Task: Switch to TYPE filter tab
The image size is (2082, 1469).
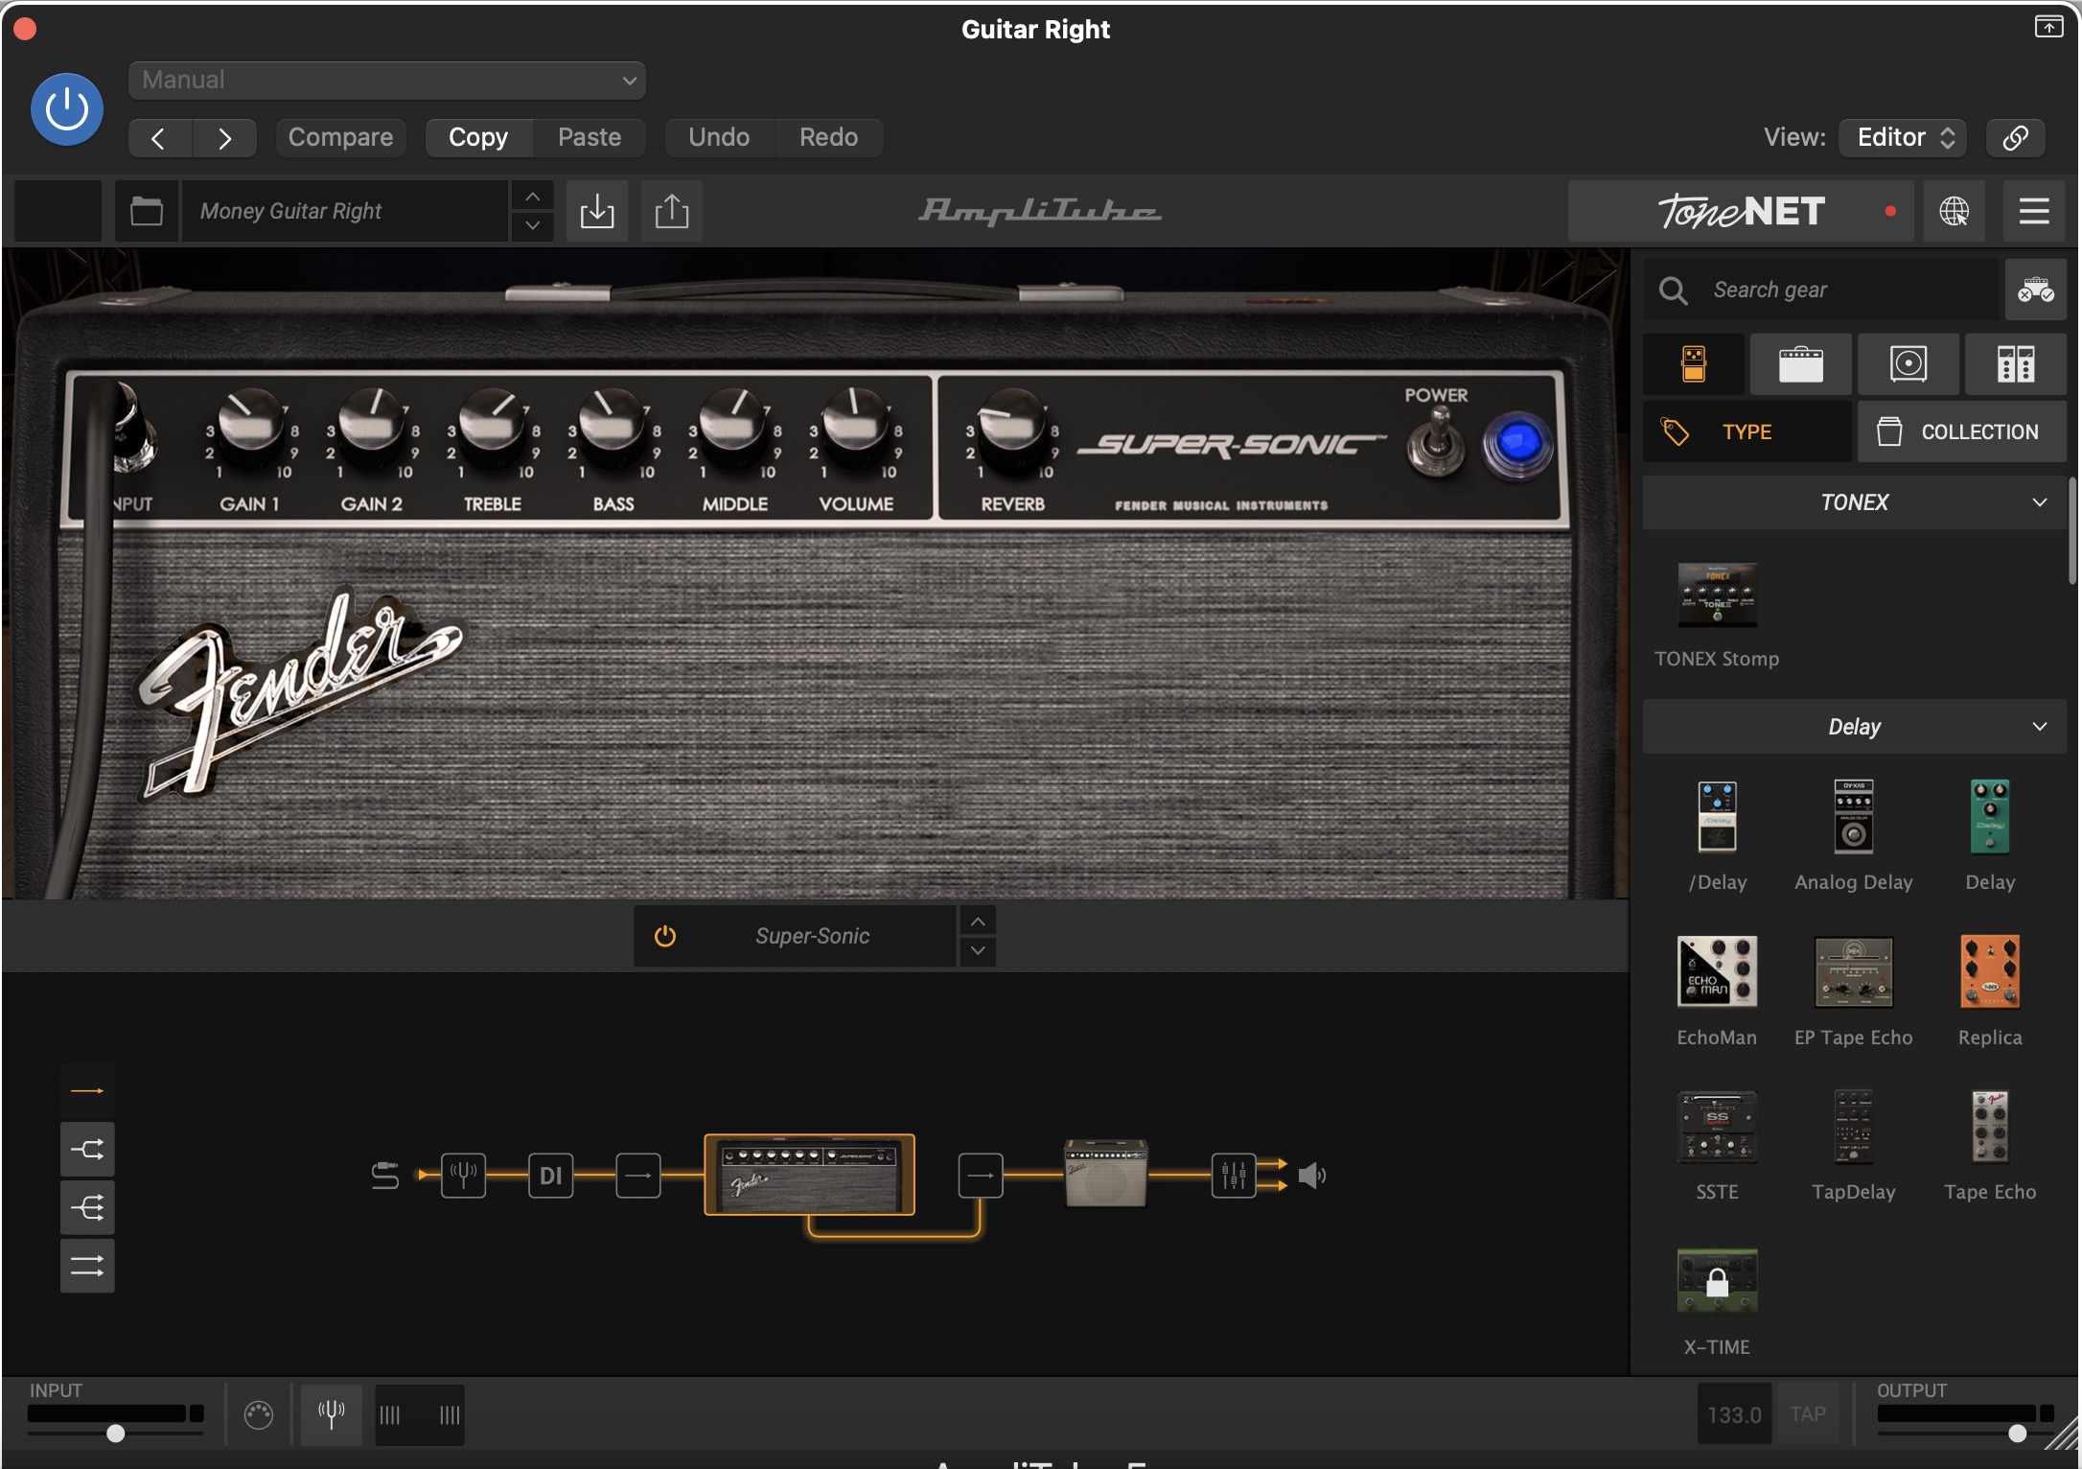Action: pos(1747,432)
